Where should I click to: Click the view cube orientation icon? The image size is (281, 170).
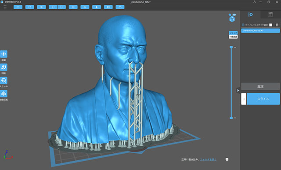click(232, 19)
